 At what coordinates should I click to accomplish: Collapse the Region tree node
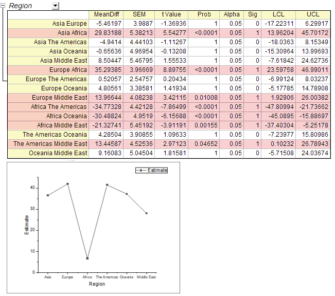coord(3,6)
